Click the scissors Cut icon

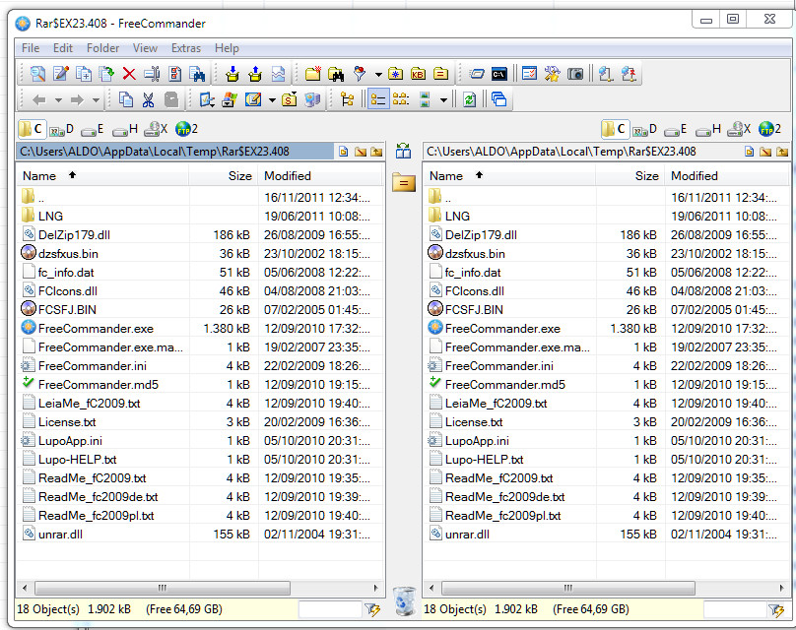pos(148,100)
